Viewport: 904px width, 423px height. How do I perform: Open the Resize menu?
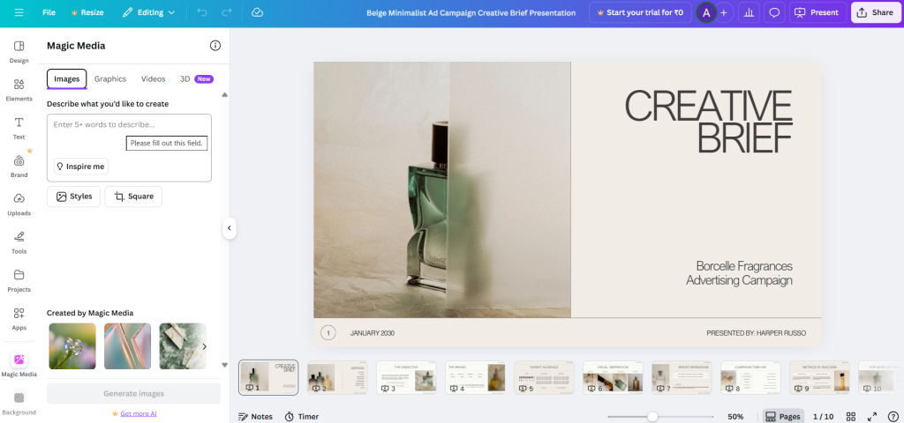tap(87, 12)
